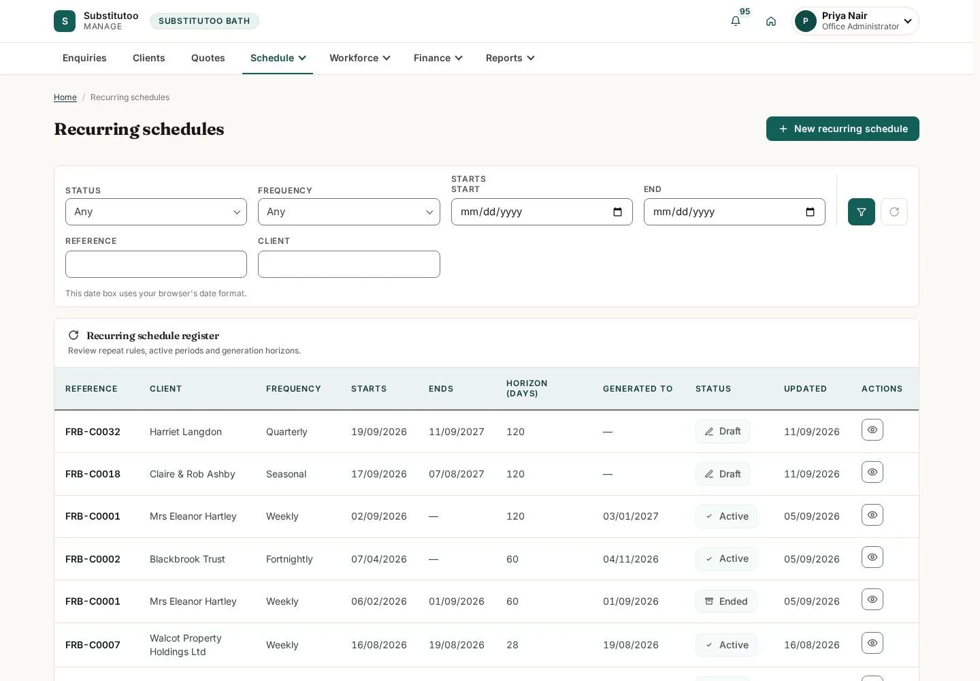Click Active status on Blackbrook Trust row
The image size is (980, 681).
point(726,558)
